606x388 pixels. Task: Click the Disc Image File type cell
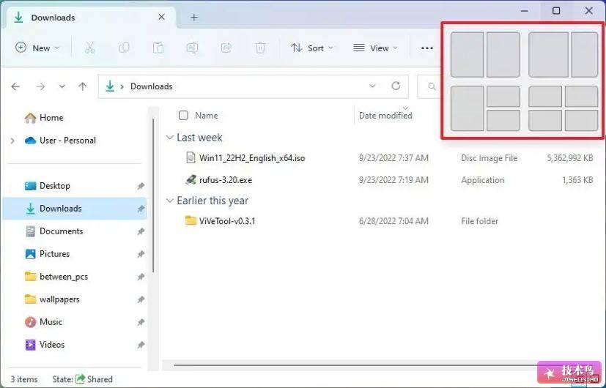coord(489,158)
